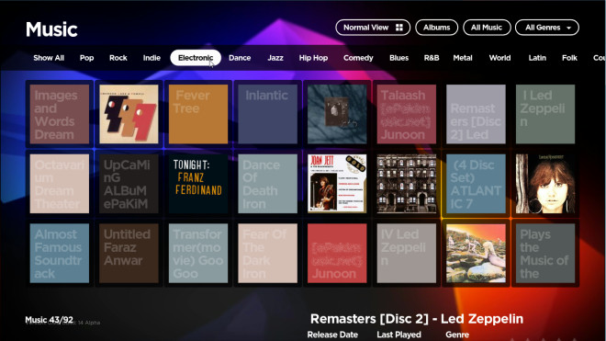Select the Metal genre tab
Image resolution: width=606 pixels, height=341 pixels.
463,58
